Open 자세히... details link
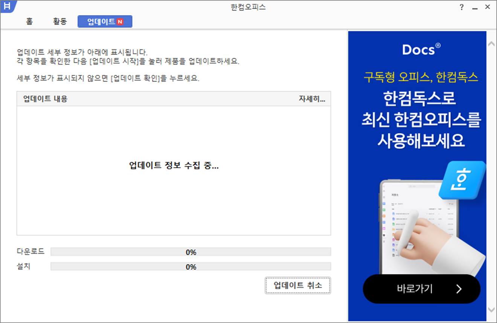The image size is (497, 323). pos(312,99)
